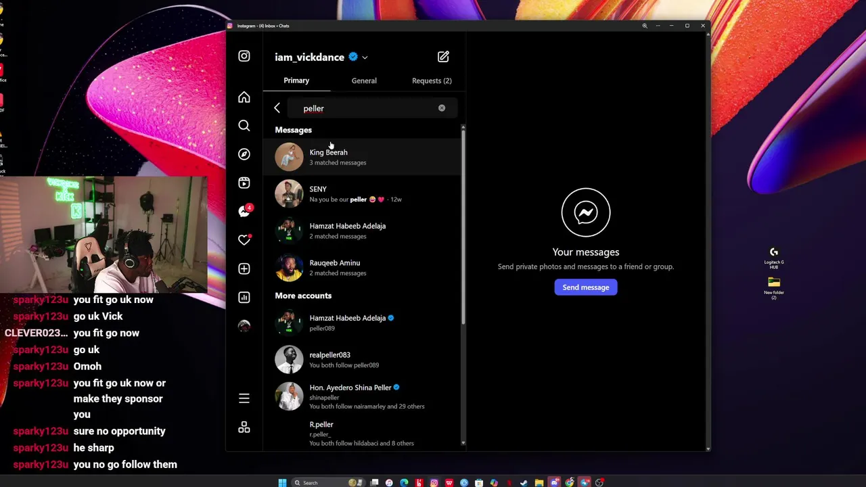The height and width of the screenshot is (487, 866).
Task: Open the SENY message result
Action: tap(363, 193)
